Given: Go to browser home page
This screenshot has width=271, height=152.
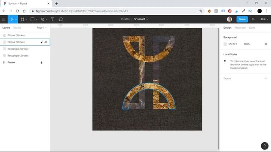Looking at the screenshot, I should click(x=24, y=11).
